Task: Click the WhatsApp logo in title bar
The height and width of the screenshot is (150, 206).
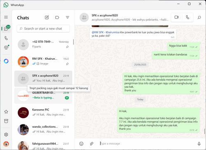Action: [6, 5]
